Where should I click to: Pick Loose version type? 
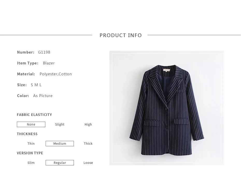(x=88, y=163)
